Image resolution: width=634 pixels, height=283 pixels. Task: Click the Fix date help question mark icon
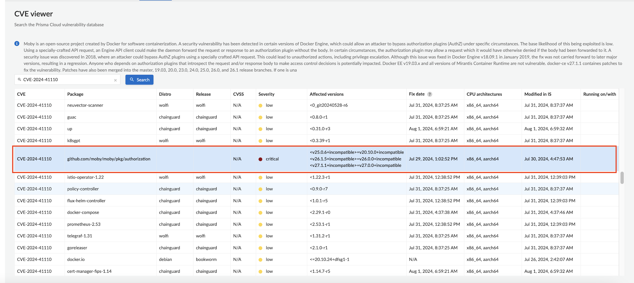[x=430, y=94]
